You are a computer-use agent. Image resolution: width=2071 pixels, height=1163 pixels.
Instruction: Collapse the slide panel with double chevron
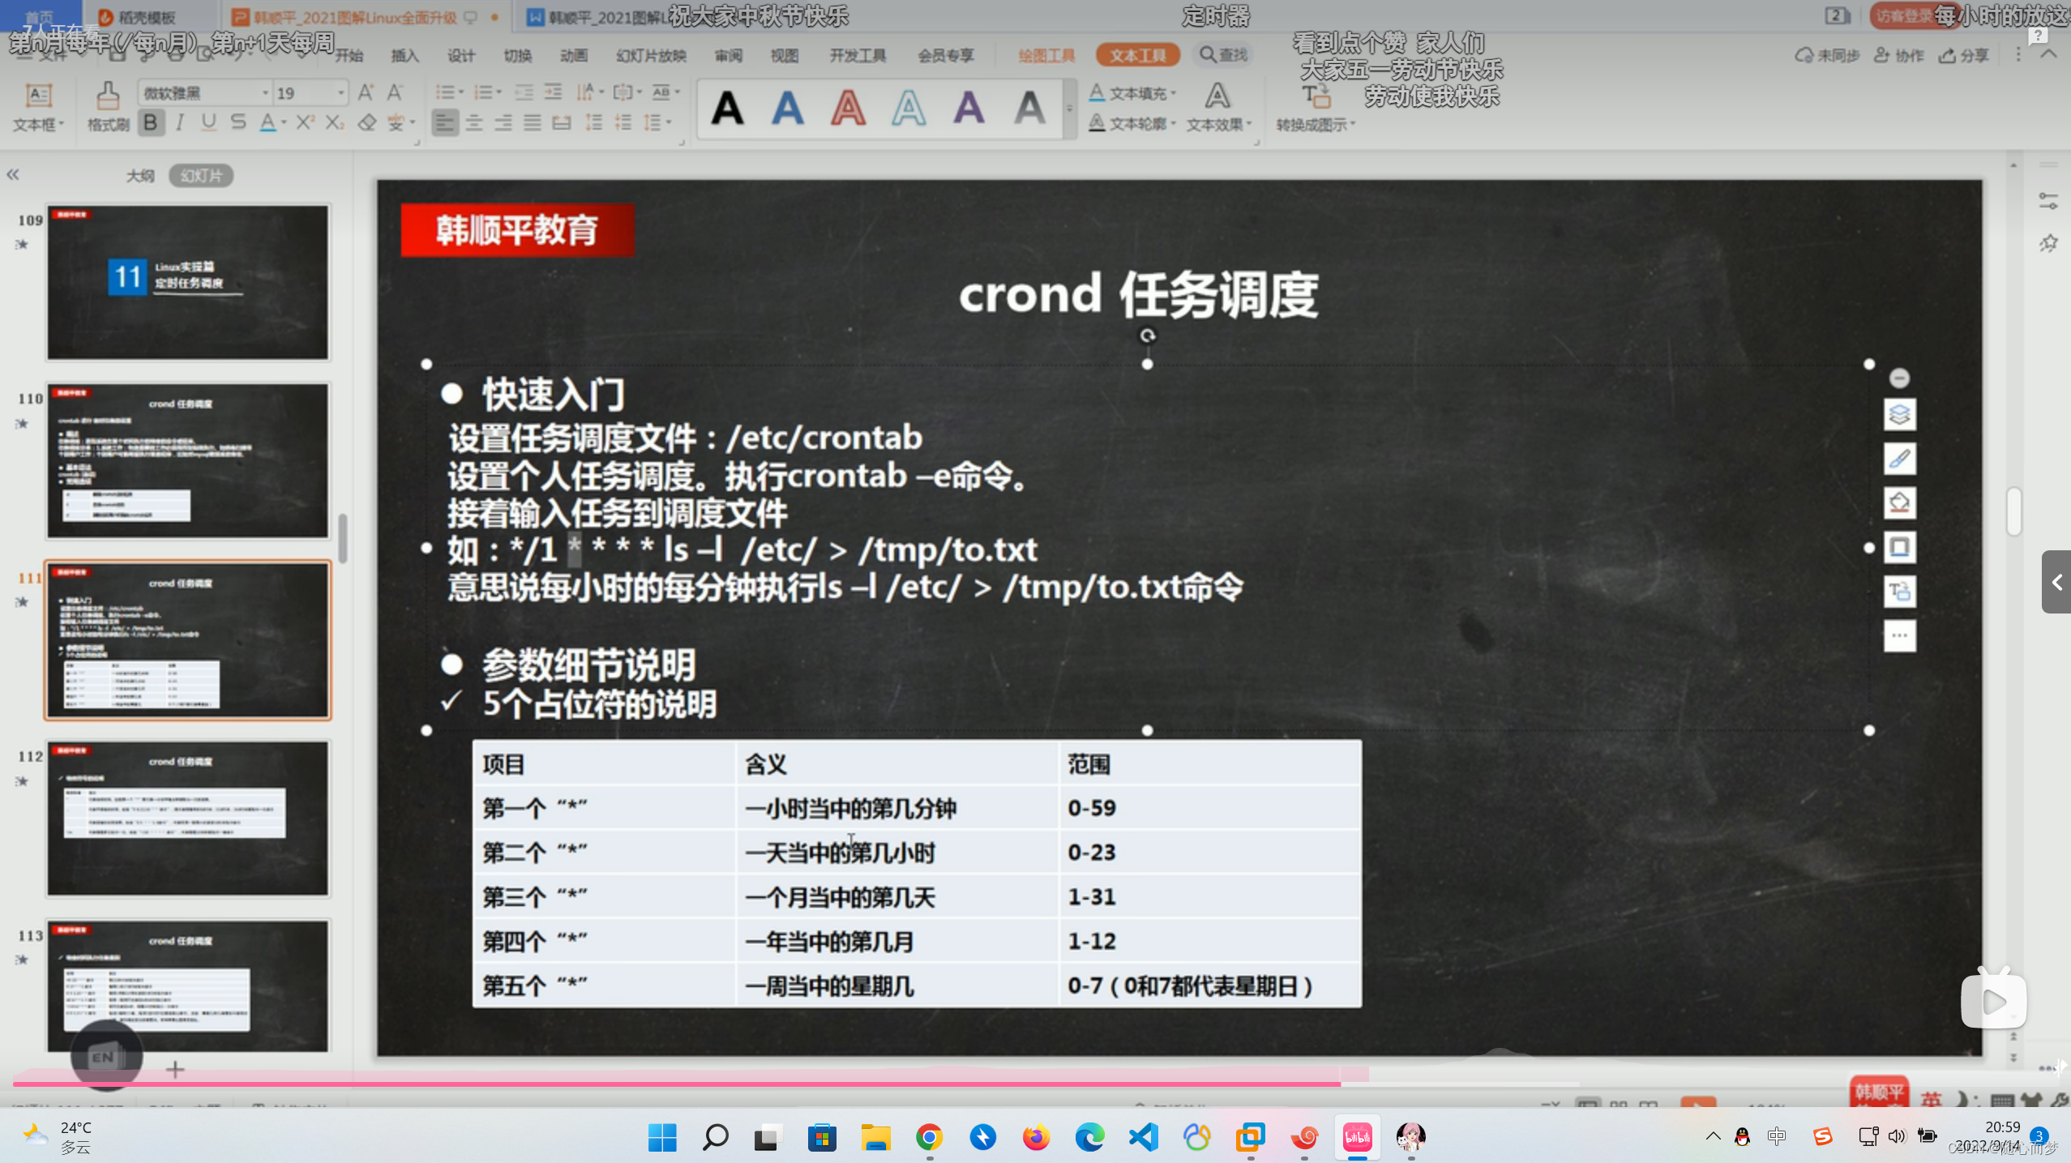point(13,175)
